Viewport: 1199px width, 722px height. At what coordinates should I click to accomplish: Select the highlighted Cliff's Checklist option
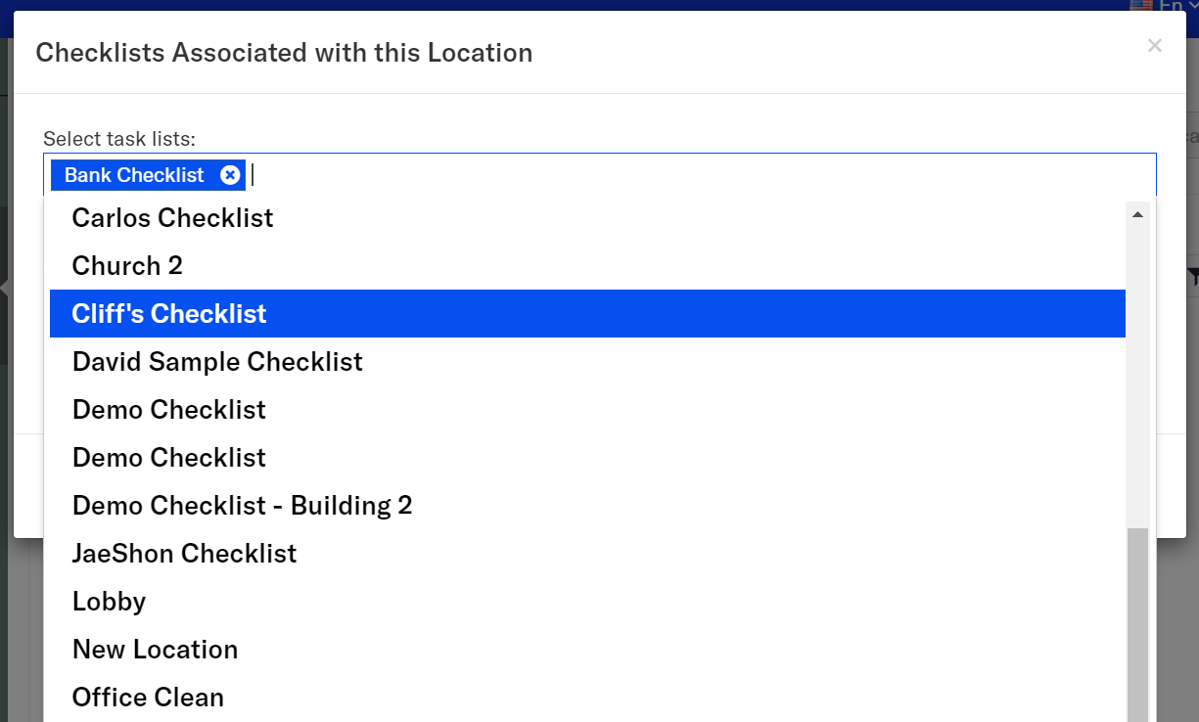[x=169, y=314]
